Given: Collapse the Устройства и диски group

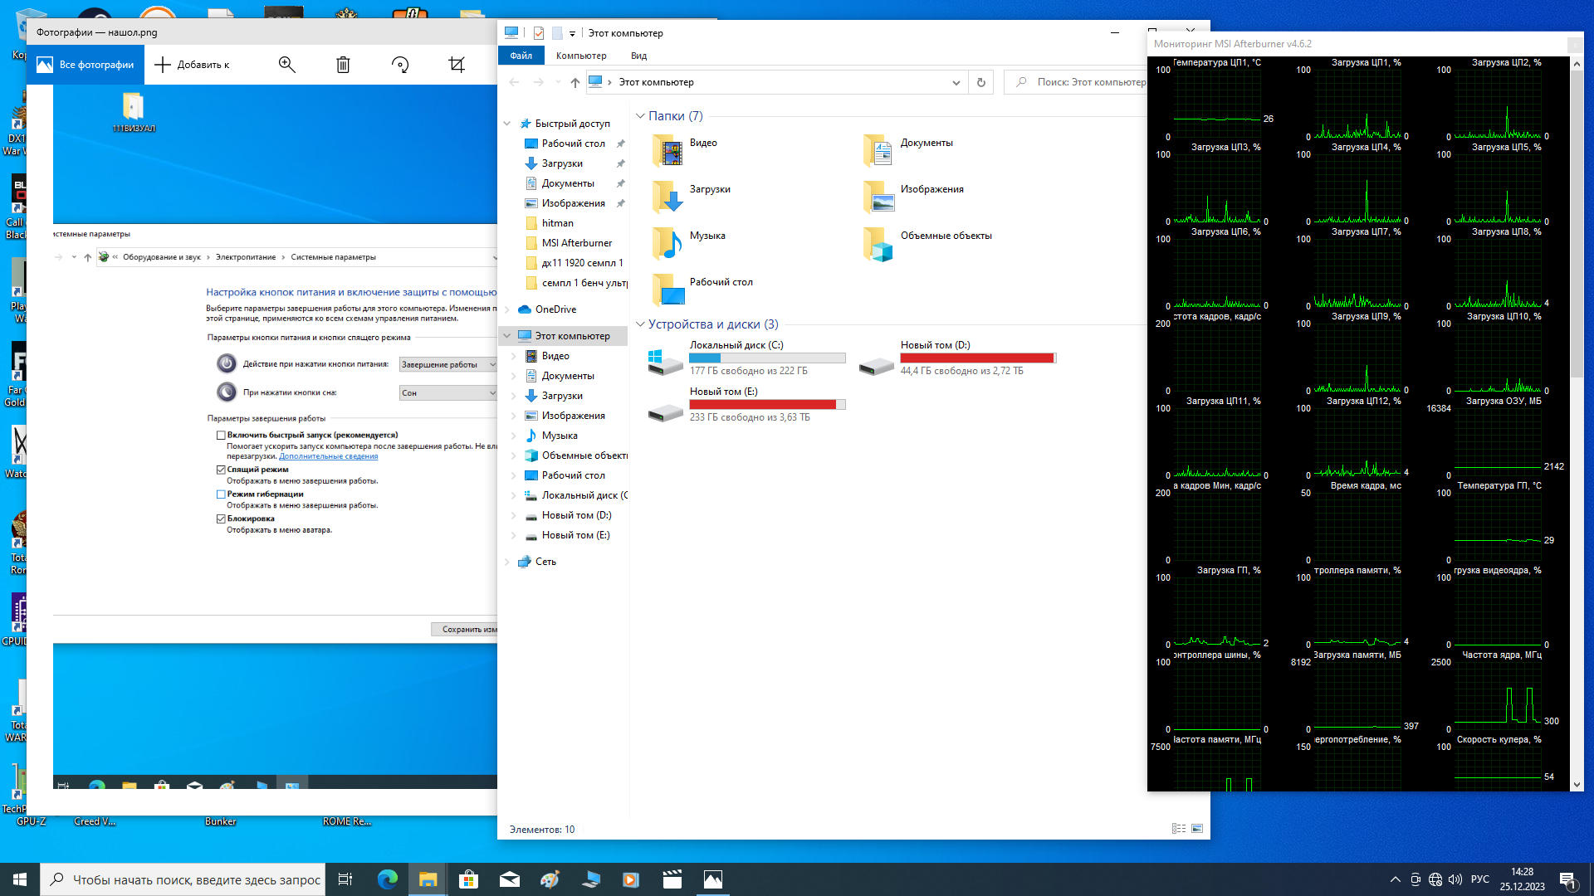Looking at the screenshot, I should click(x=640, y=324).
